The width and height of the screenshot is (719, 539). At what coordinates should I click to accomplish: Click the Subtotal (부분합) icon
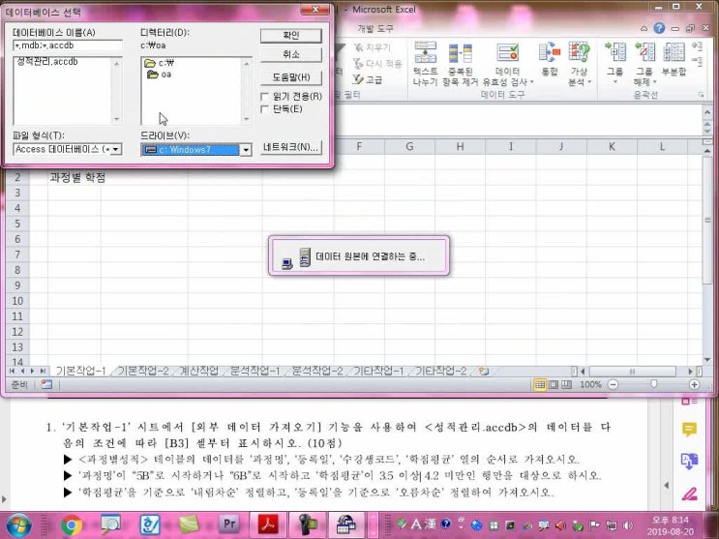tap(674, 52)
